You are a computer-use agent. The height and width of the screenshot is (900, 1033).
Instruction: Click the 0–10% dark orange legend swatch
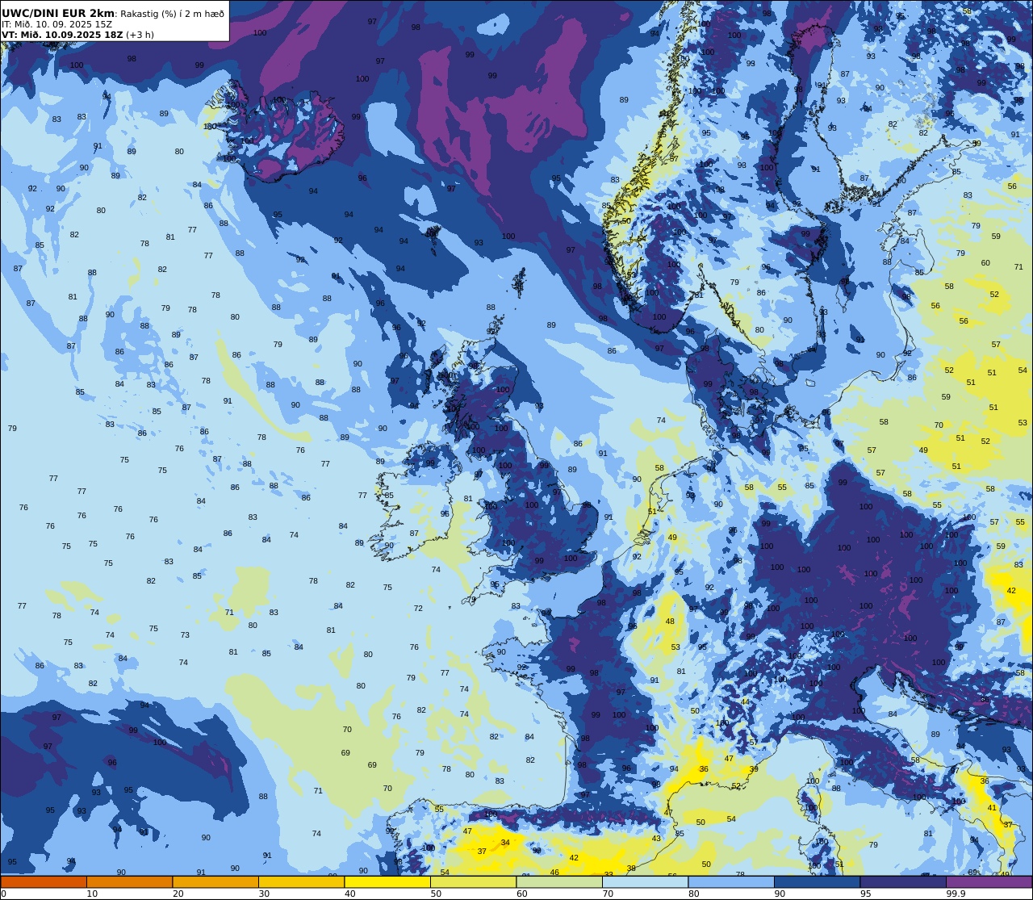point(44,882)
